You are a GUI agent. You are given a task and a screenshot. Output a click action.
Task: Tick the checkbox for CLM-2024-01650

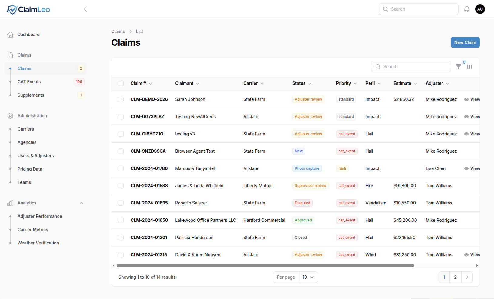[121, 220]
